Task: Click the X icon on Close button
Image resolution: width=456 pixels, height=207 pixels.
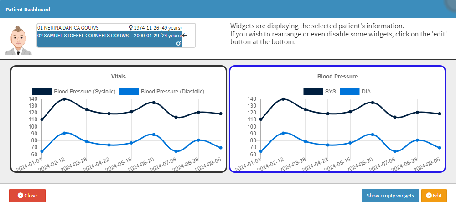Action: [x=21, y=196]
